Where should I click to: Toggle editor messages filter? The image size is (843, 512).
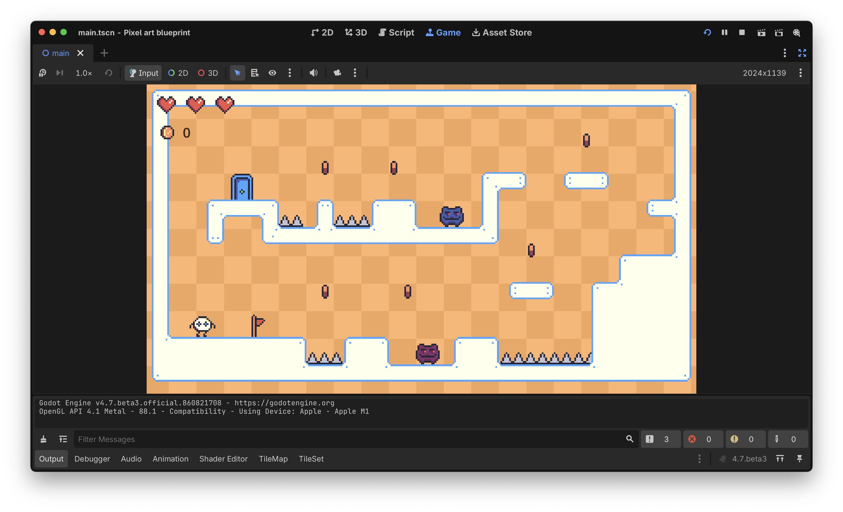click(788, 439)
